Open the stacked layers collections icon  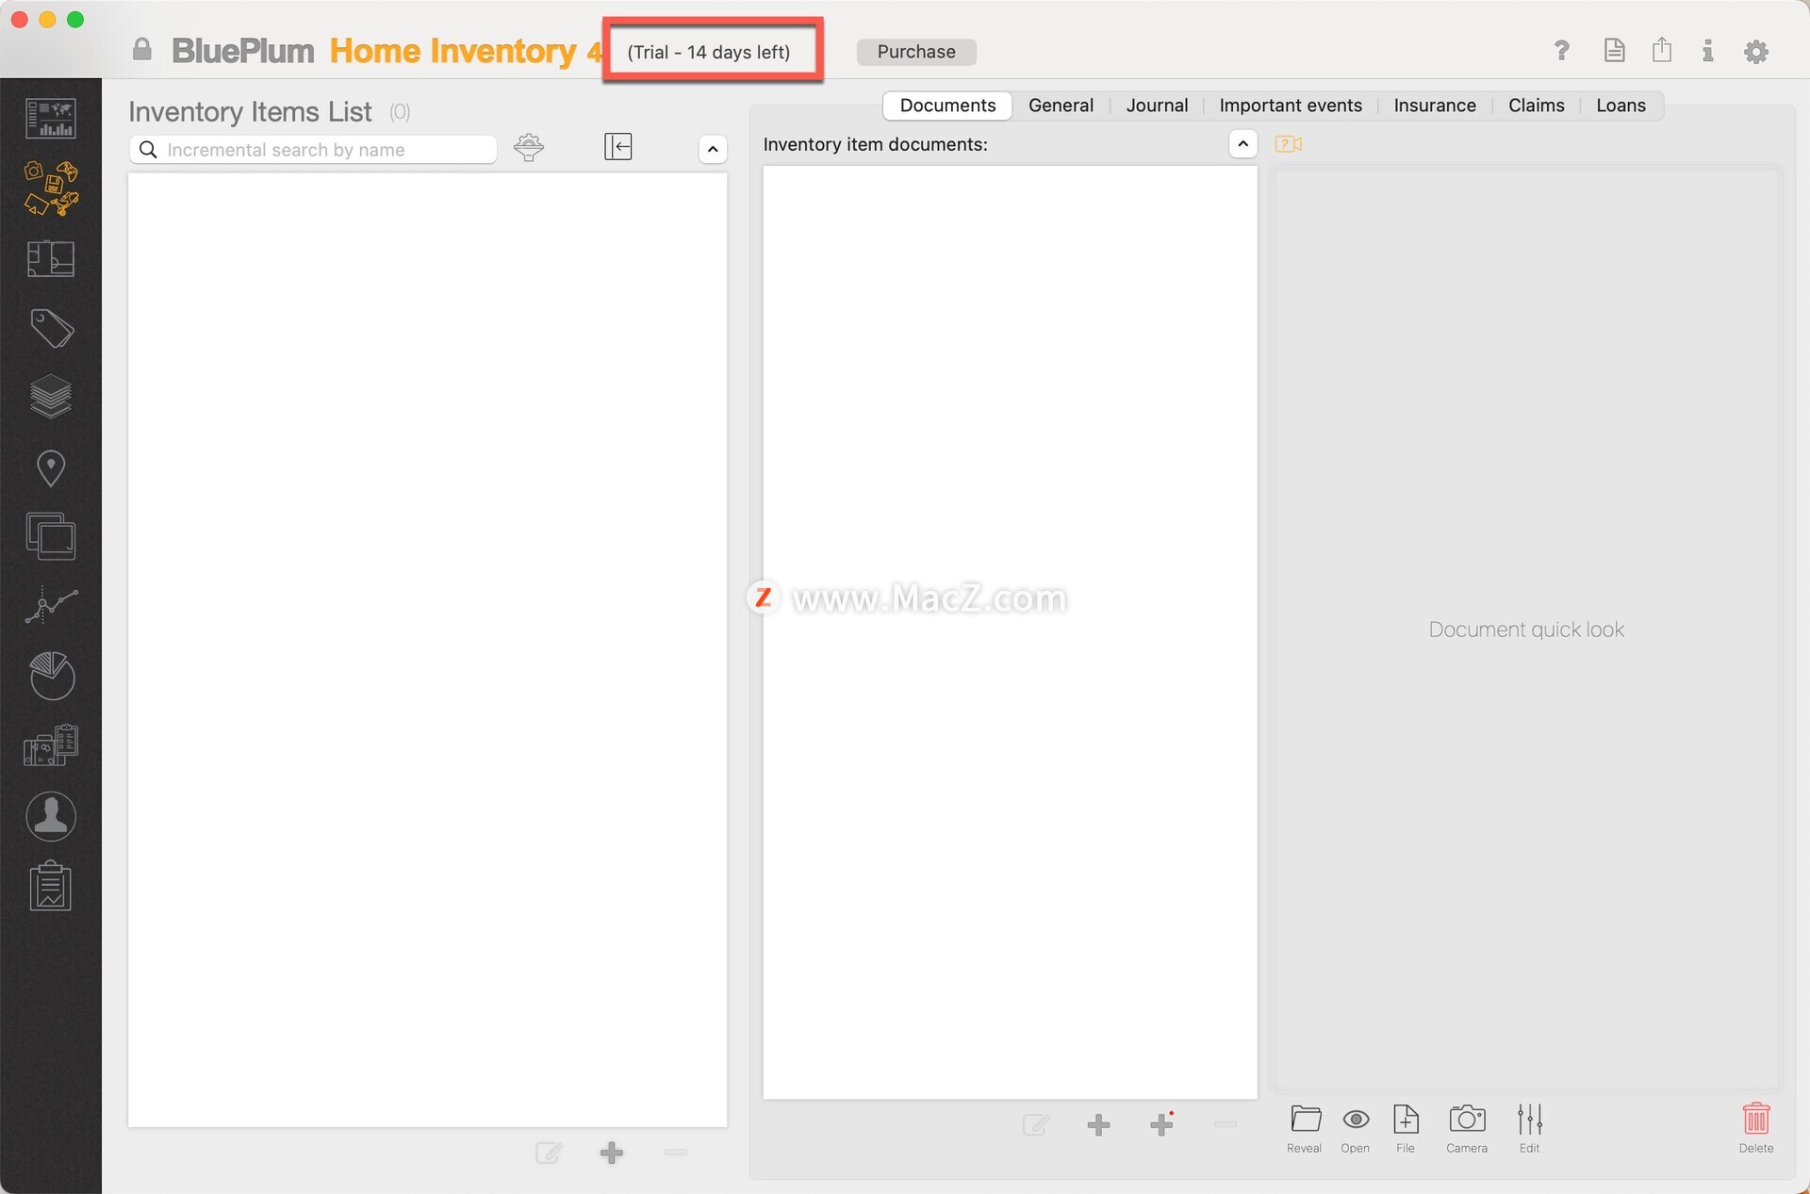pos(51,397)
